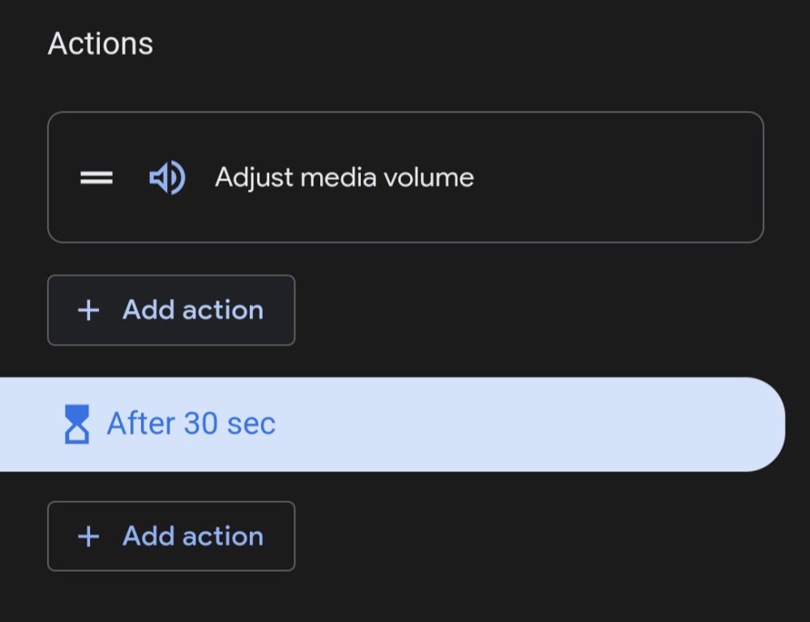The width and height of the screenshot is (810, 622).
Task: Click the speaker icon beside Adjust media volume
Action: point(167,178)
